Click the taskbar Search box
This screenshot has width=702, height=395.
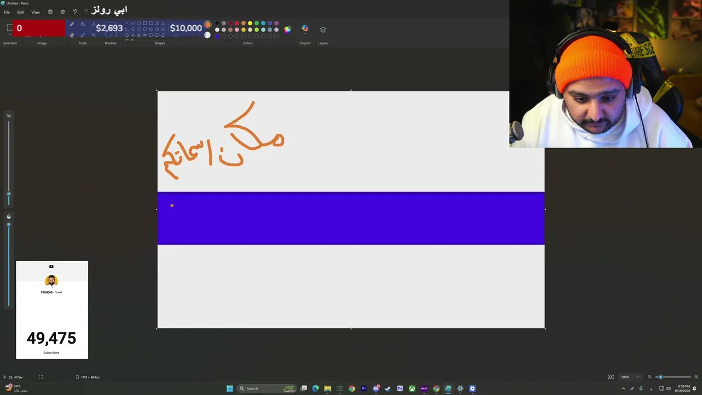point(267,388)
